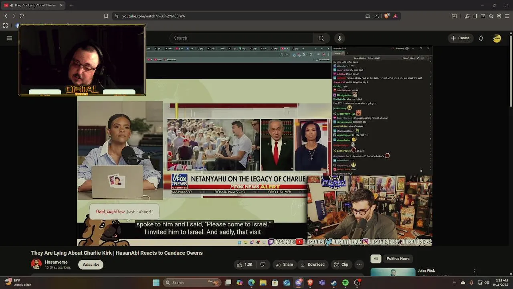The width and height of the screenshot is (513, 289).
Task: Open the install app icon in the address bar
Action: [x=368, y=16]
